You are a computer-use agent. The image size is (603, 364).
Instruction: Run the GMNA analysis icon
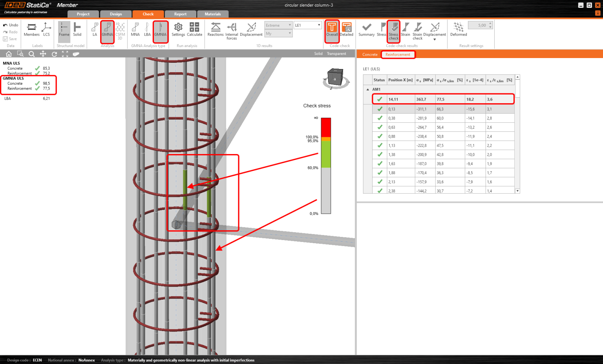point(107,31)
